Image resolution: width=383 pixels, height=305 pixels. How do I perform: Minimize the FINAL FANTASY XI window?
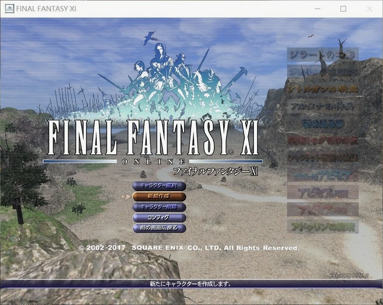(x=317, y=9)
